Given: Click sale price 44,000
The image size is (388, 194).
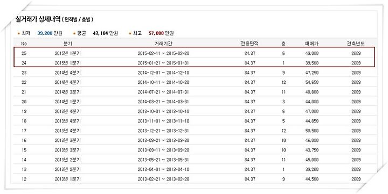Looking at the screenshot, I should coord(312,102).
